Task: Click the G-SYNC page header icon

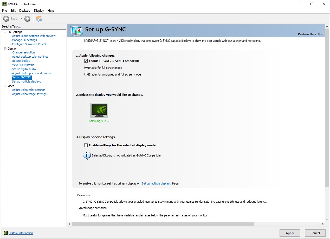Action: pos(77,31)
